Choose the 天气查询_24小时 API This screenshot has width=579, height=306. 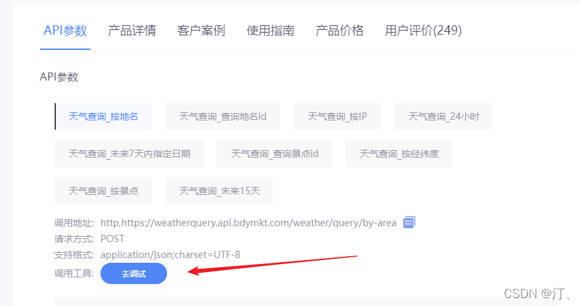pyautogui.click(x=443, y=116)
